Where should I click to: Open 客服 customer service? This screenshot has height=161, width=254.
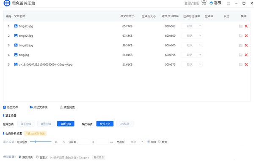215,3
